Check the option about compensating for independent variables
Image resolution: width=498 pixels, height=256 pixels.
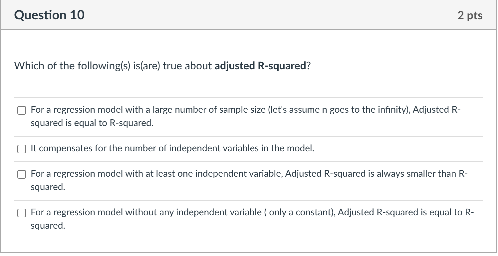point(21,149)
